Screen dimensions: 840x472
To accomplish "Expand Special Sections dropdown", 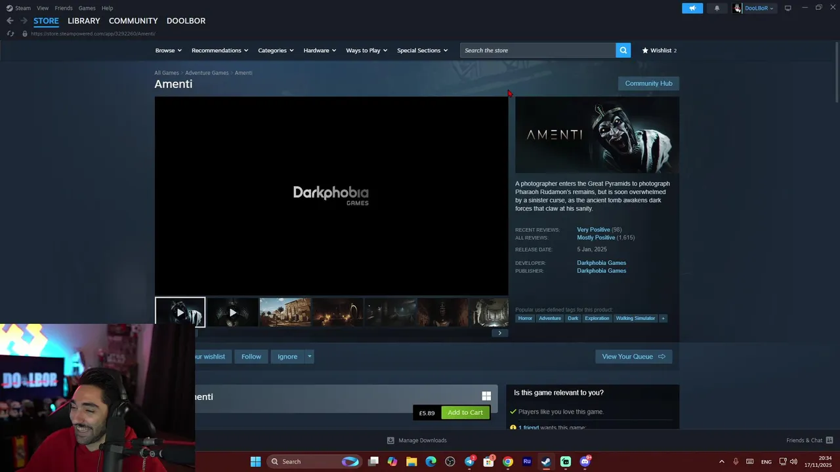I will (422, 50).
